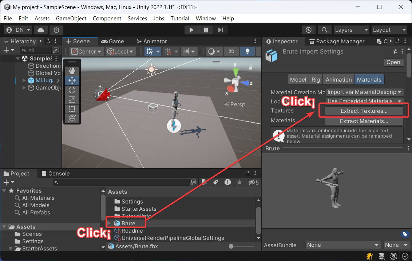This screenshot has height=261, width=412.
Task: Select the Move tool in Scene
Action: pos(72,80)
